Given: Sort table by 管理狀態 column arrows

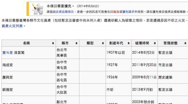Looking at the screenshot, I should (185, 43).
